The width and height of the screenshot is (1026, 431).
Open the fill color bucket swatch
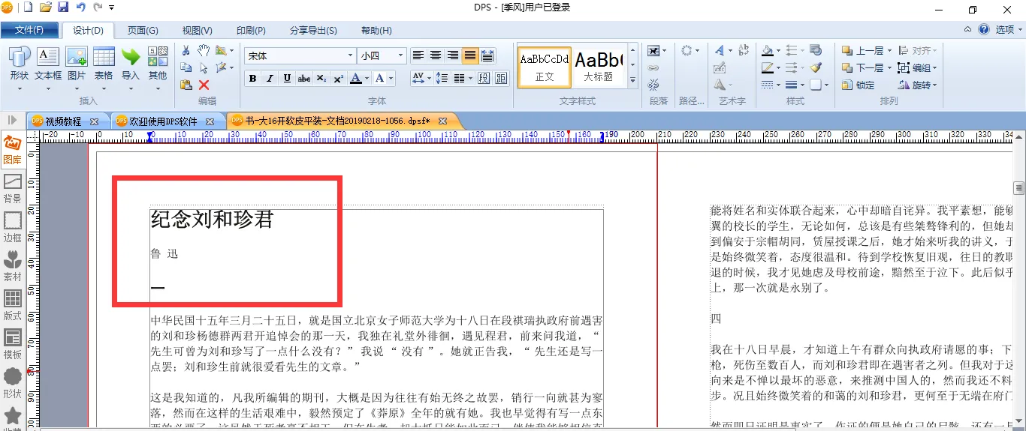[767, 50]
